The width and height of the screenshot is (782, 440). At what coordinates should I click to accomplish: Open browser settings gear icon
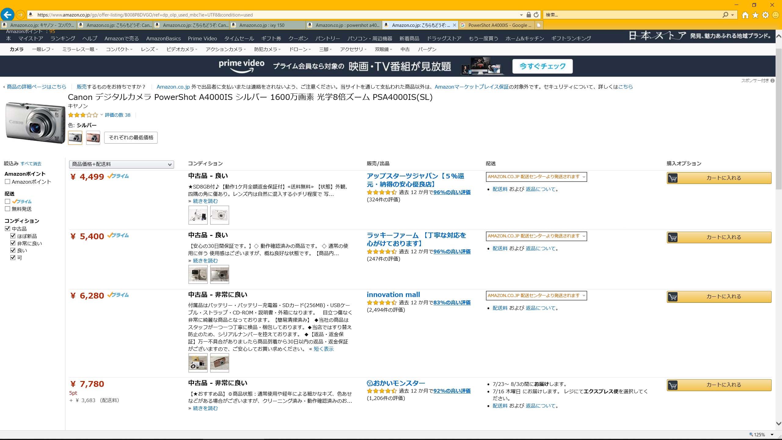pos(766,15)
